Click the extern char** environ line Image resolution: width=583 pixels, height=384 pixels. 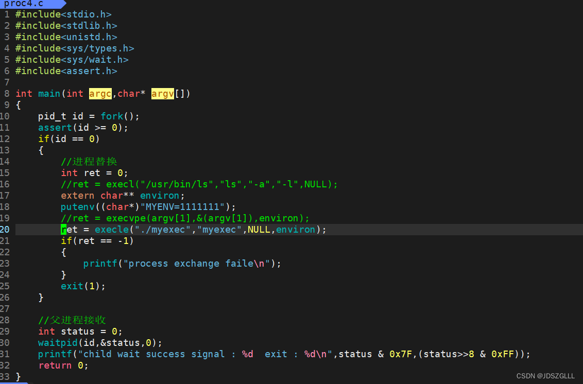click(x=123, y=196)
